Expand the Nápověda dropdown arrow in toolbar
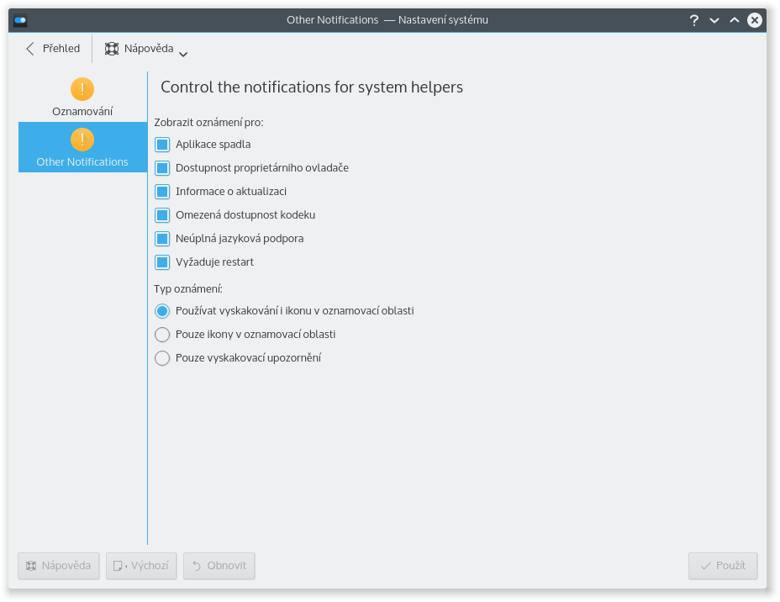780x602 pixels. [183, 54]
